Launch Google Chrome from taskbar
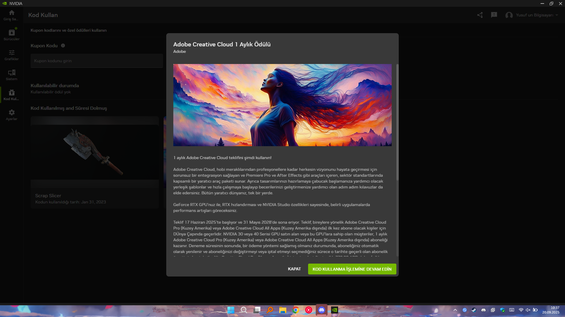This screenshot has height=317, width=565. [296, 310]
